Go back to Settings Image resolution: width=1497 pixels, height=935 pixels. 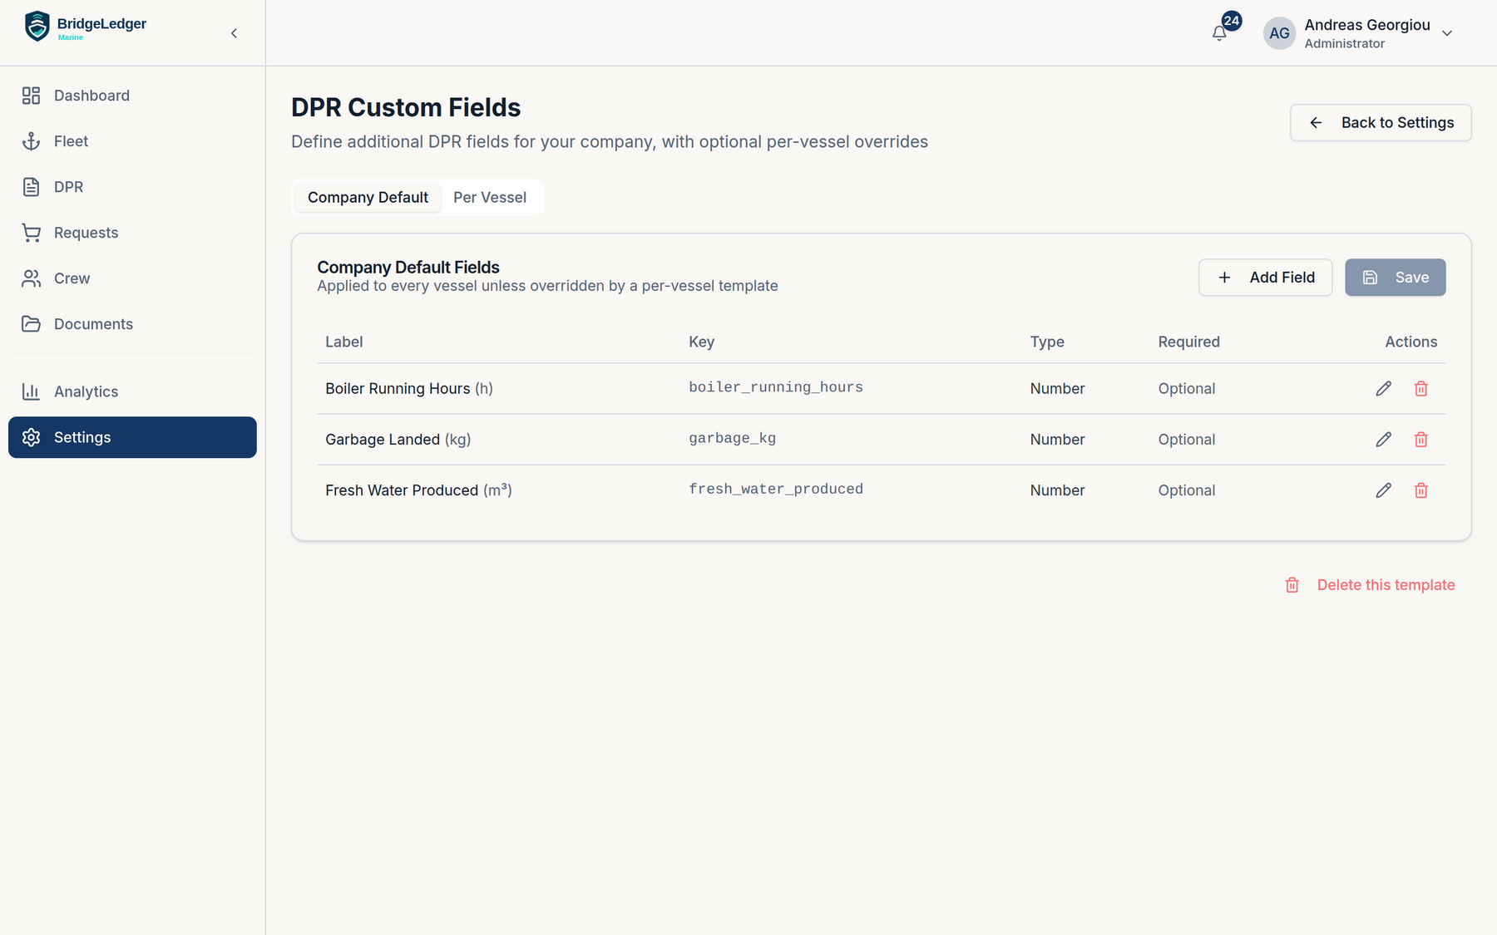coord(1381,122)
